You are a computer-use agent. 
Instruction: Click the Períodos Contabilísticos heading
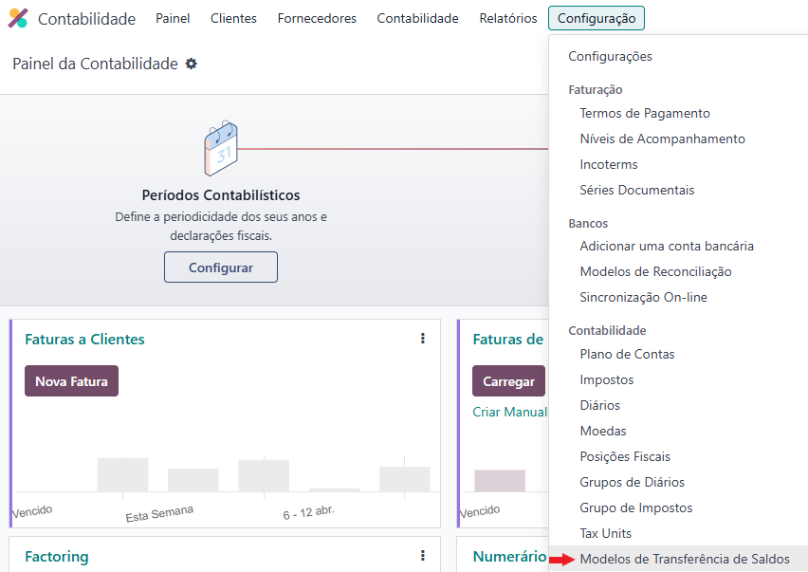221,195
